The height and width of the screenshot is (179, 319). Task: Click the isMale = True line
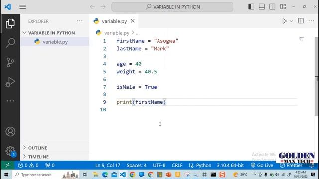(137, 87)
